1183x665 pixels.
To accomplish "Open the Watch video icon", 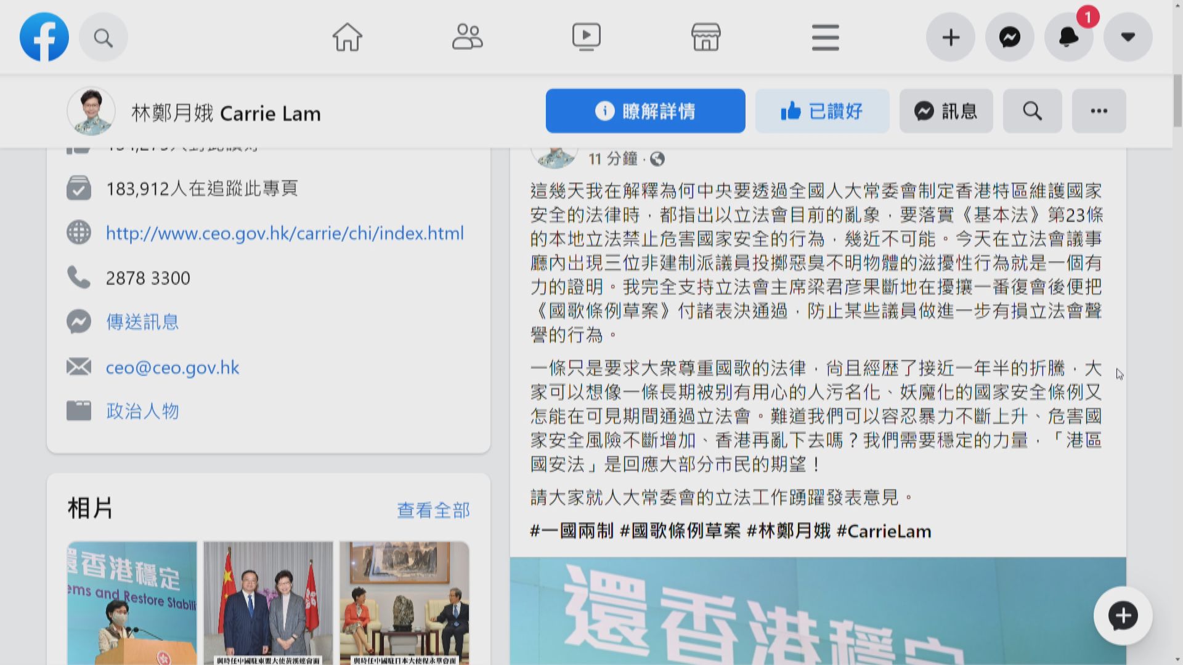I will (586, 37).
